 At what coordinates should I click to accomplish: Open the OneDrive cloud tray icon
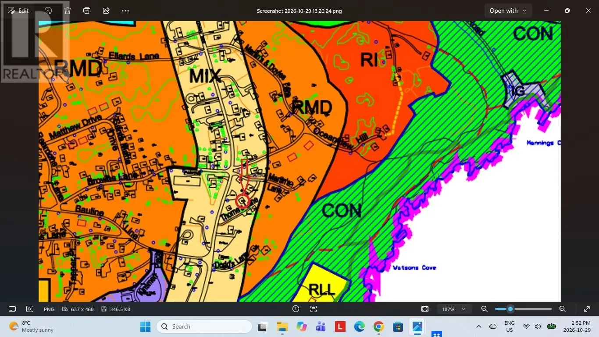493,326
